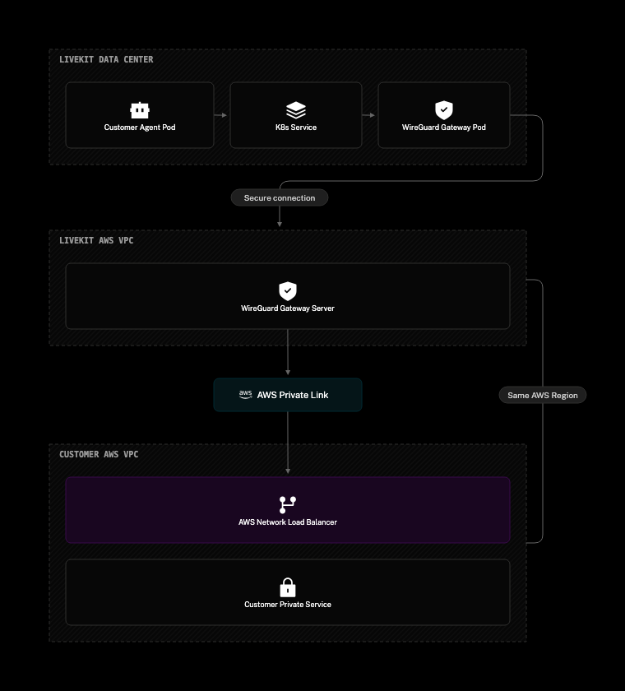Click the "LIVEKIT AWS VPC" heading
Screen dimensions: 625x691
96,240
